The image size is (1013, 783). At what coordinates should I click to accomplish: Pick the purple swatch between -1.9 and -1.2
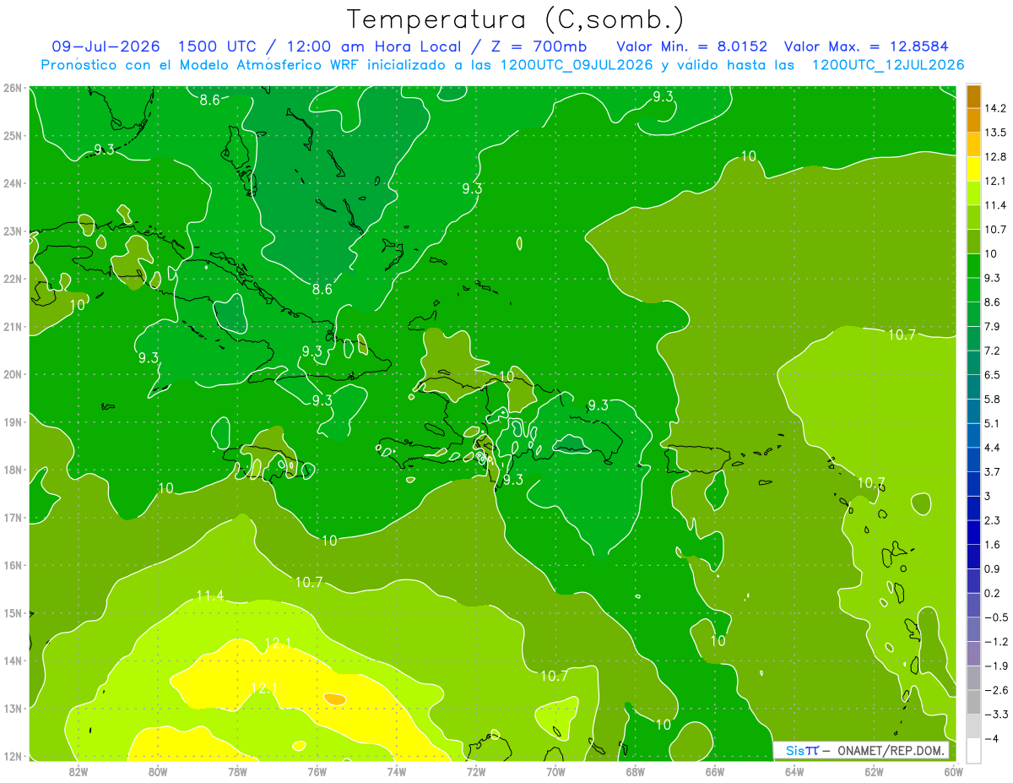pyautogui.click(x=973, y=653)
